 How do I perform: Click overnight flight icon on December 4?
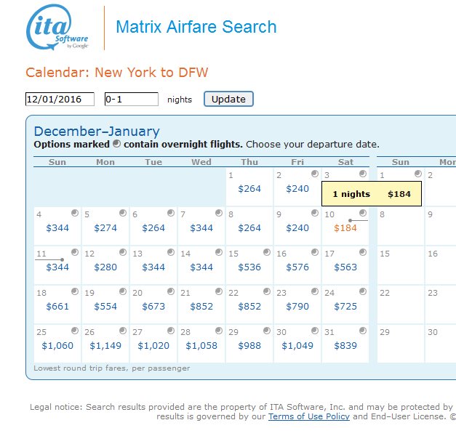(x=75, y=213)
